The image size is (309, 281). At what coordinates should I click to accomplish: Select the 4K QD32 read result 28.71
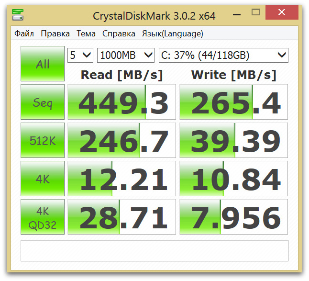click(121, 217)
